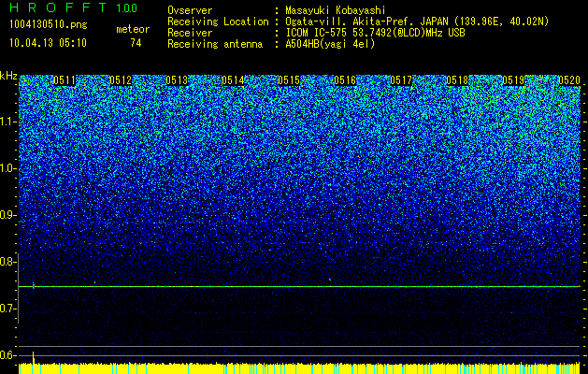
Task: Click the Receiver label
Action: [x=190, y=33]
